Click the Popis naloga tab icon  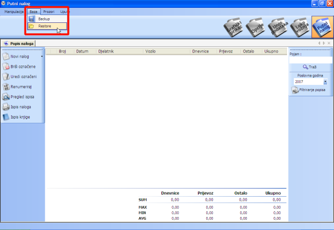[6, 44]
